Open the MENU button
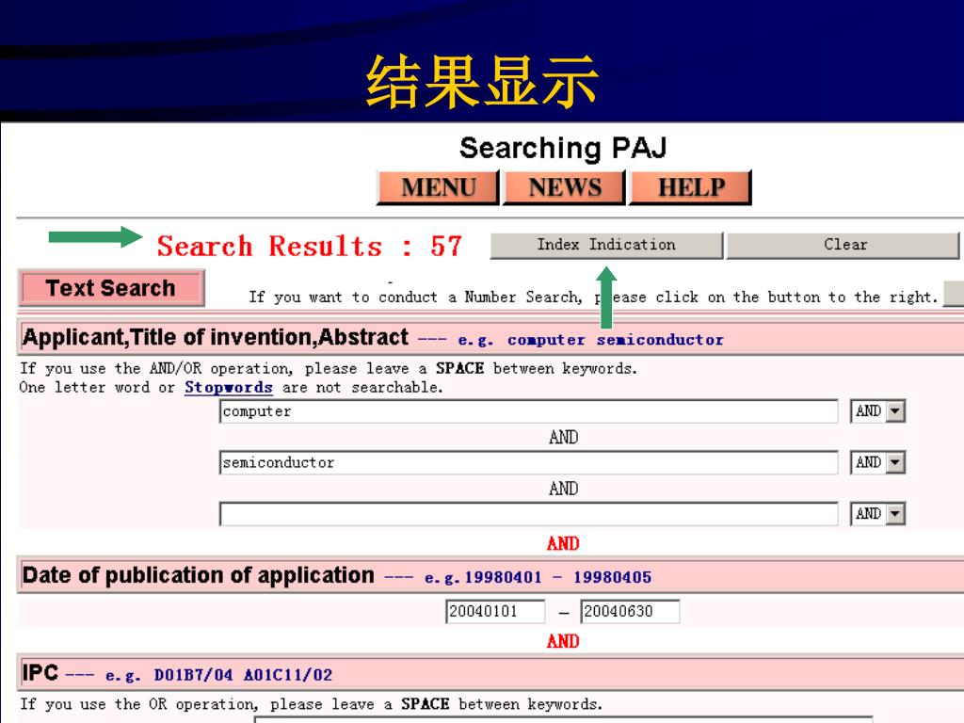This screenshot has height=723, width=964. point(438,187)
